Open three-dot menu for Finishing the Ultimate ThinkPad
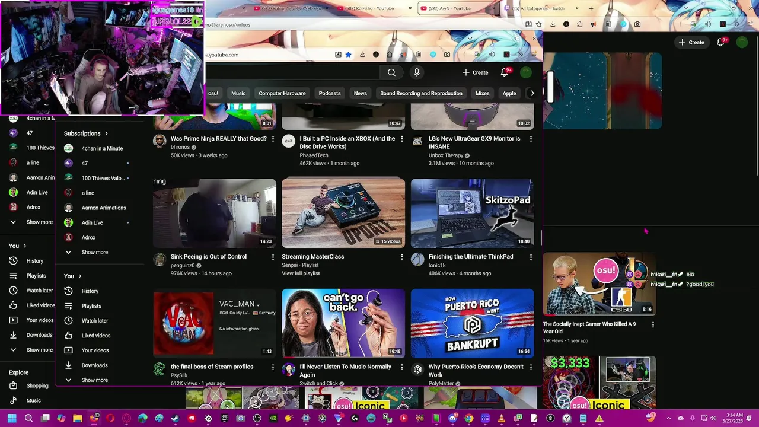Viewport: 759px width, 427px height. point(530,257)
